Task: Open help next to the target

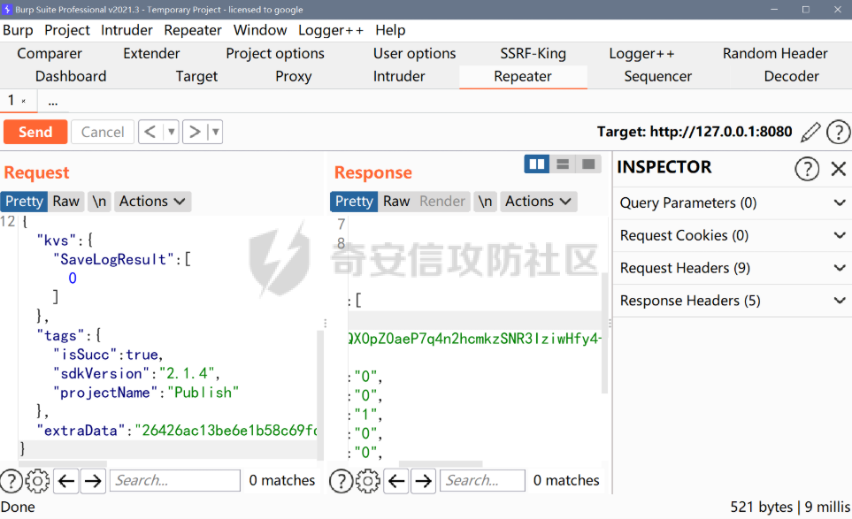Action: [838, 132]
